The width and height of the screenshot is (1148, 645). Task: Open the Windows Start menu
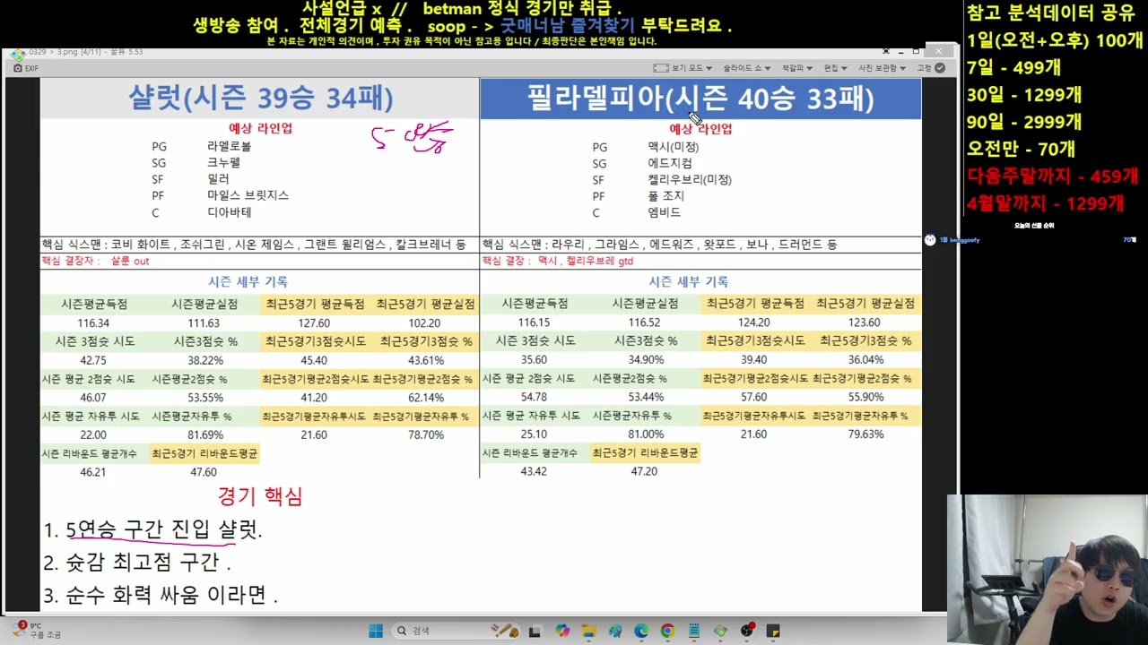tap(376, 631)
